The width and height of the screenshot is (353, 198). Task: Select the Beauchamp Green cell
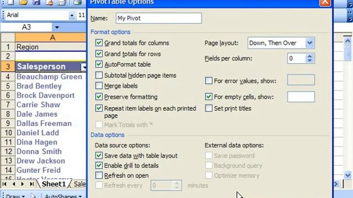(x=51, y=76)
